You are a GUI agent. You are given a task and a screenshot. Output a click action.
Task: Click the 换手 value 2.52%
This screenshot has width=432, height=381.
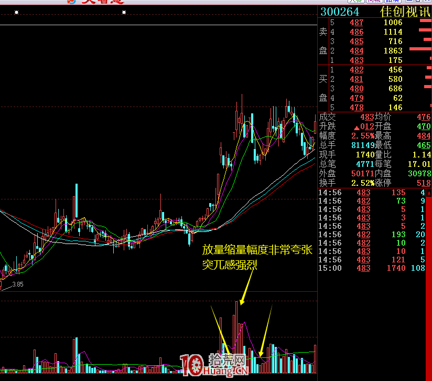[x=363, y=183]
